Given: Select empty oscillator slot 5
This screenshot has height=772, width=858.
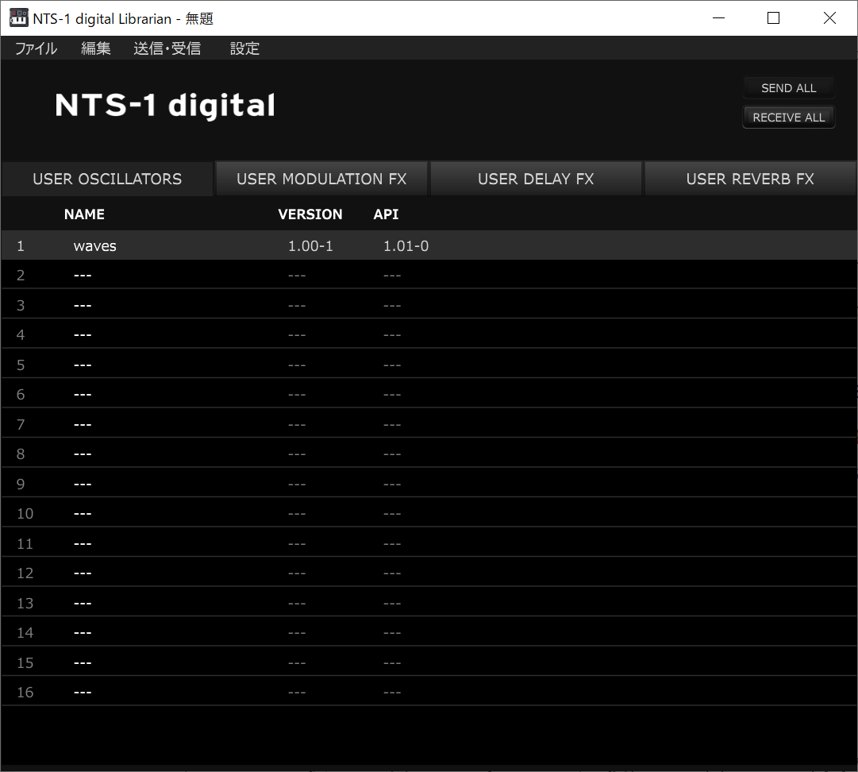Looking at the screenshot, I should coord(429,365).
